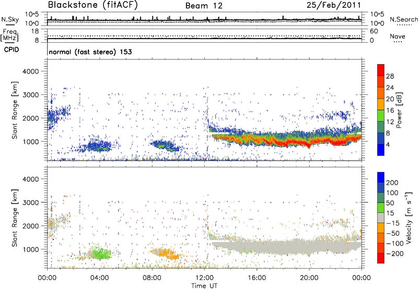Screen dimensions: 418x289
Task: Select the light green 12–16 dB Power segment
Action: pyautogui.click(x=381, y=116)
